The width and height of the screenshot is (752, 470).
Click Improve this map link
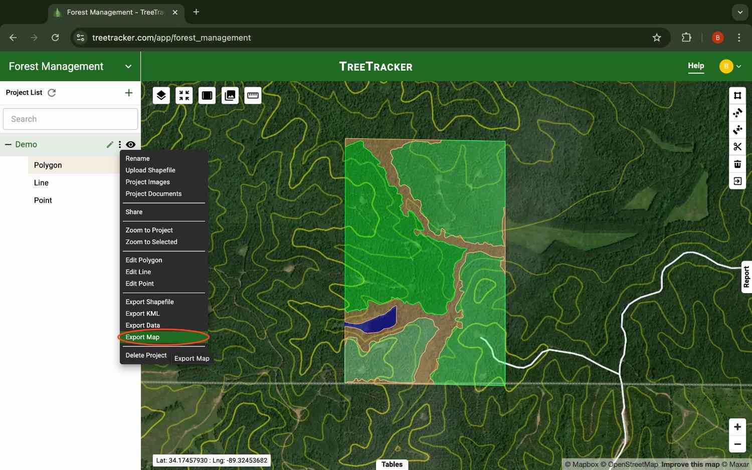coord(690,464)
